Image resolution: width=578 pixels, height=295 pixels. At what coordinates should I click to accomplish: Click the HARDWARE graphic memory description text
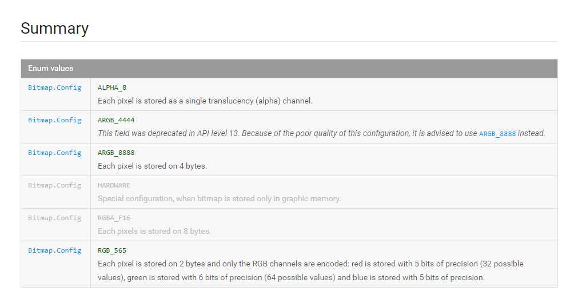[x=219, y=198]
